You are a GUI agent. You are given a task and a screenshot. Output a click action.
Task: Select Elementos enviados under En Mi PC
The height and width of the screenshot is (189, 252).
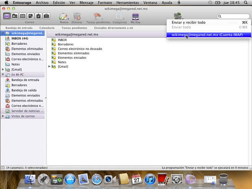pos(22,96)
